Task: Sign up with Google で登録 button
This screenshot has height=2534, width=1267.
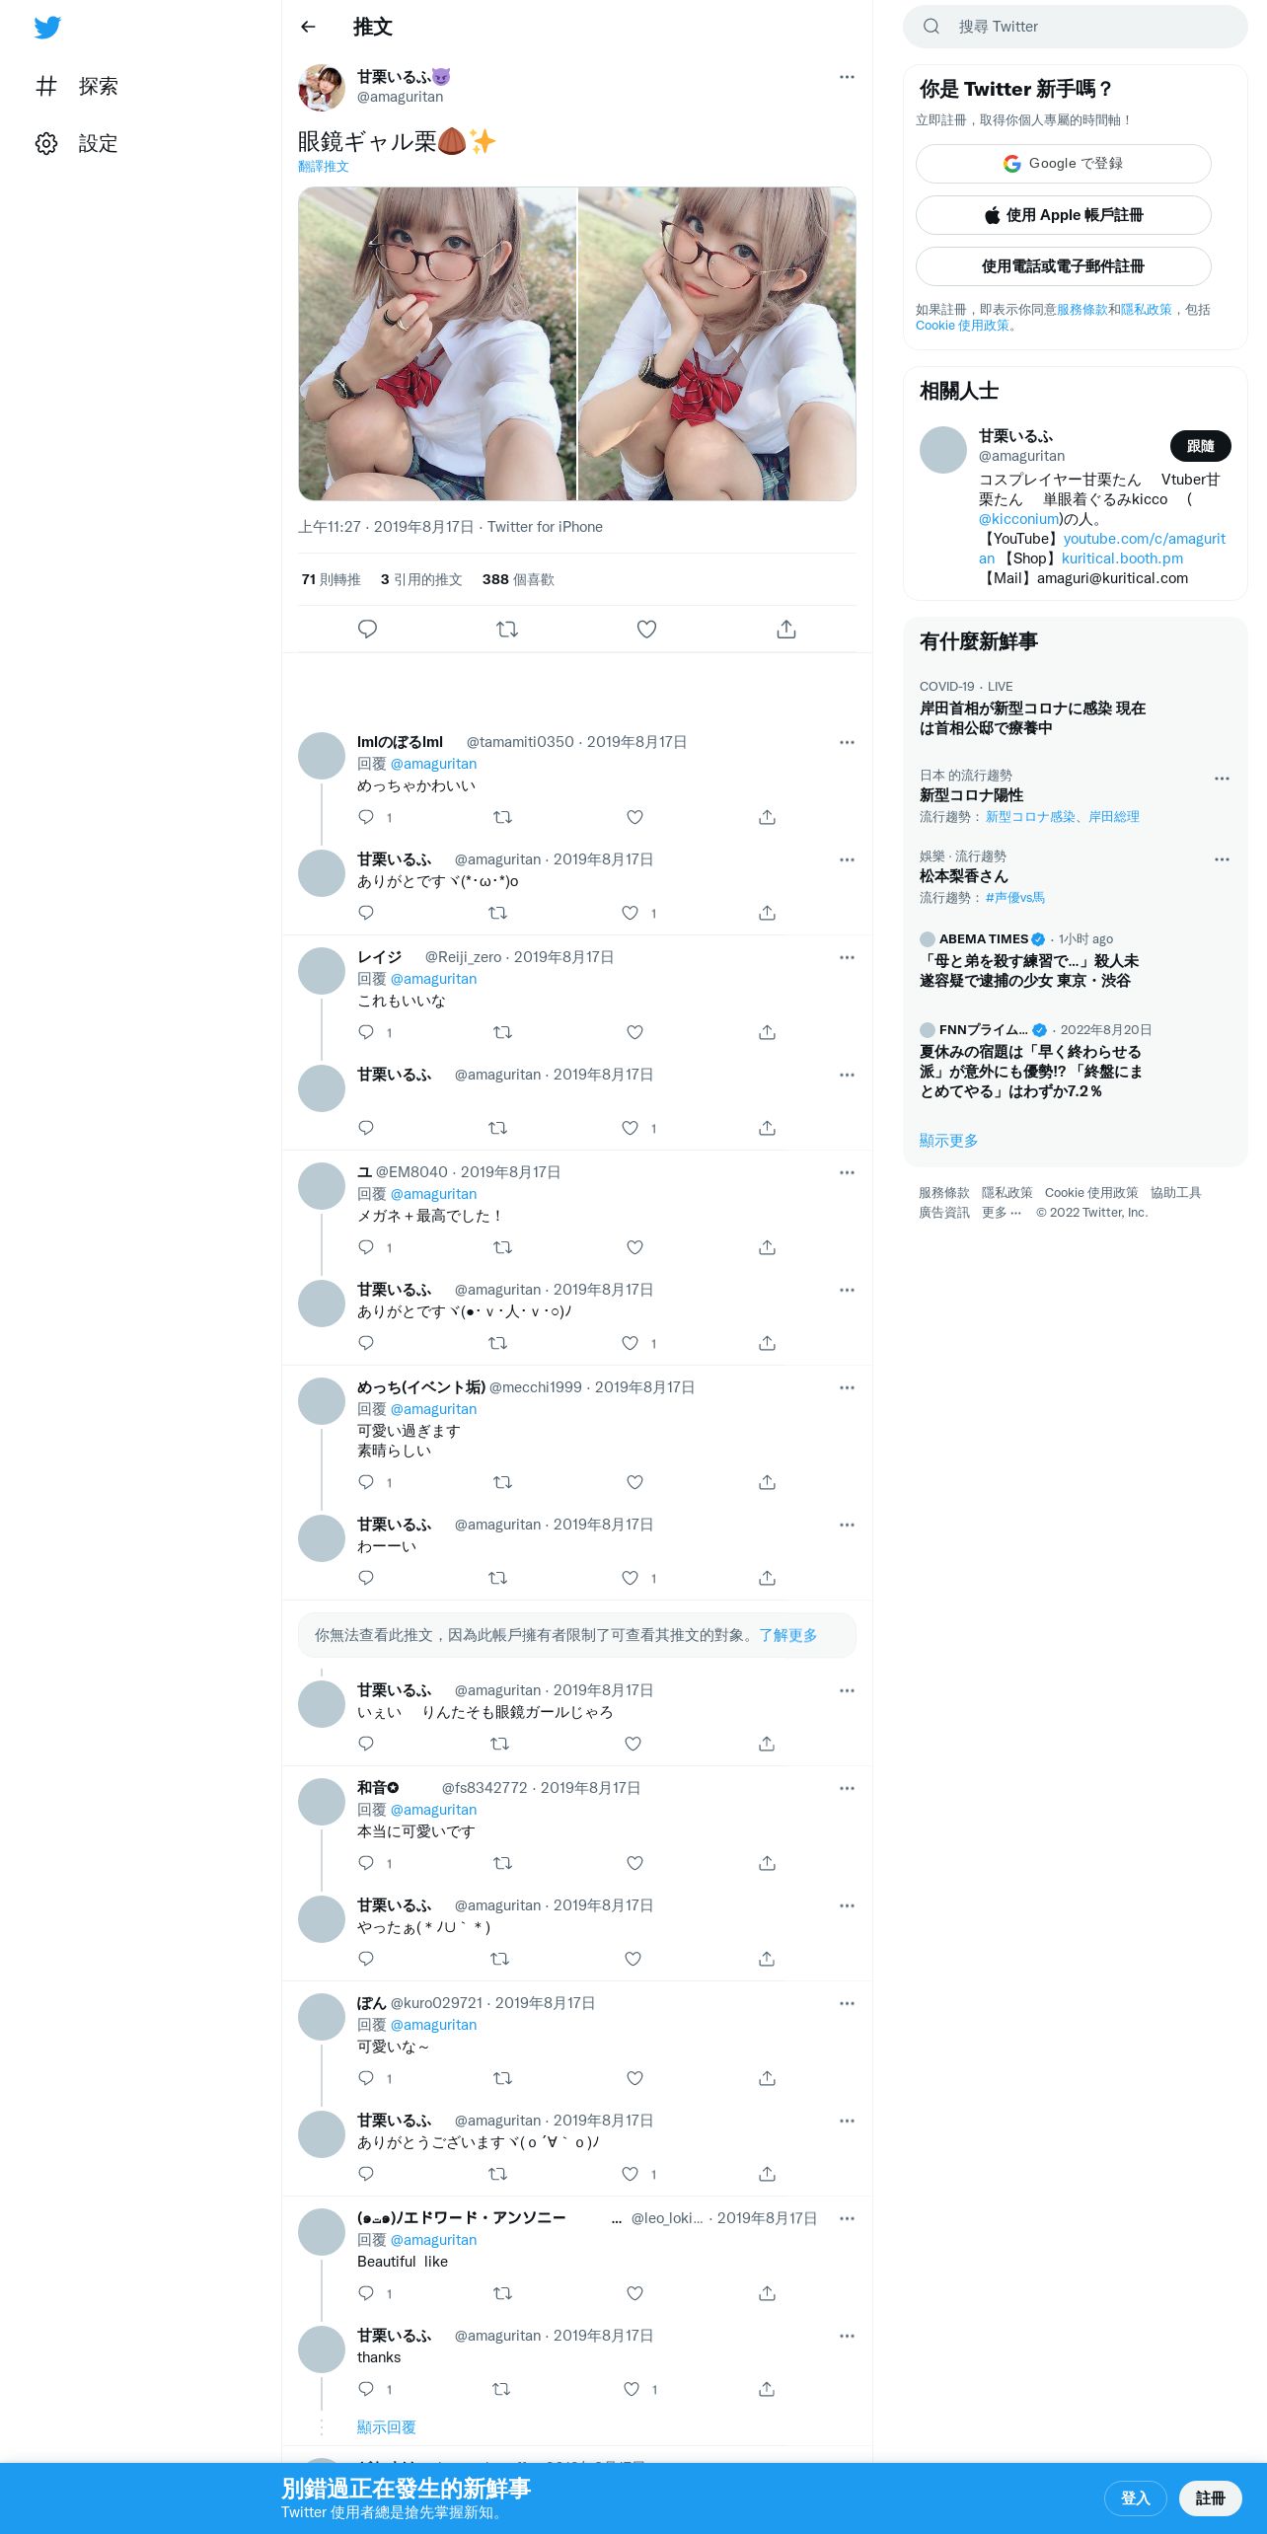Action: pyautogui.click(x=1063, y=164)
